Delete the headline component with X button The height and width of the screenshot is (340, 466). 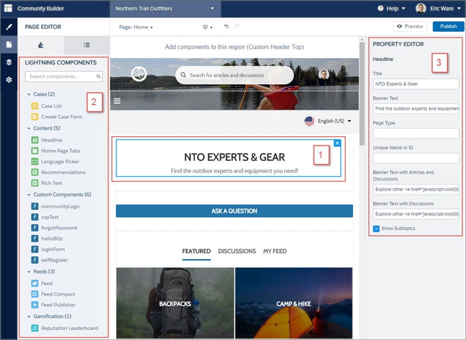tap(337, 143)
